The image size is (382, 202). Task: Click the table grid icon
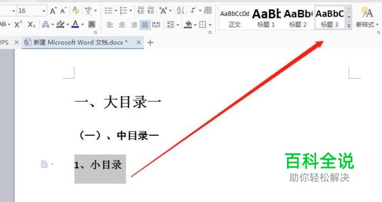(208, 10)
